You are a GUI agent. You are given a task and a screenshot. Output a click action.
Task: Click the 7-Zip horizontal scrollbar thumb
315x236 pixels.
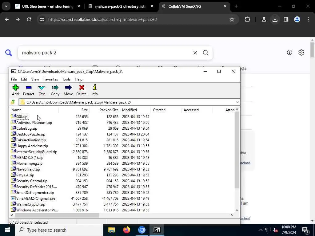[57, 215]
